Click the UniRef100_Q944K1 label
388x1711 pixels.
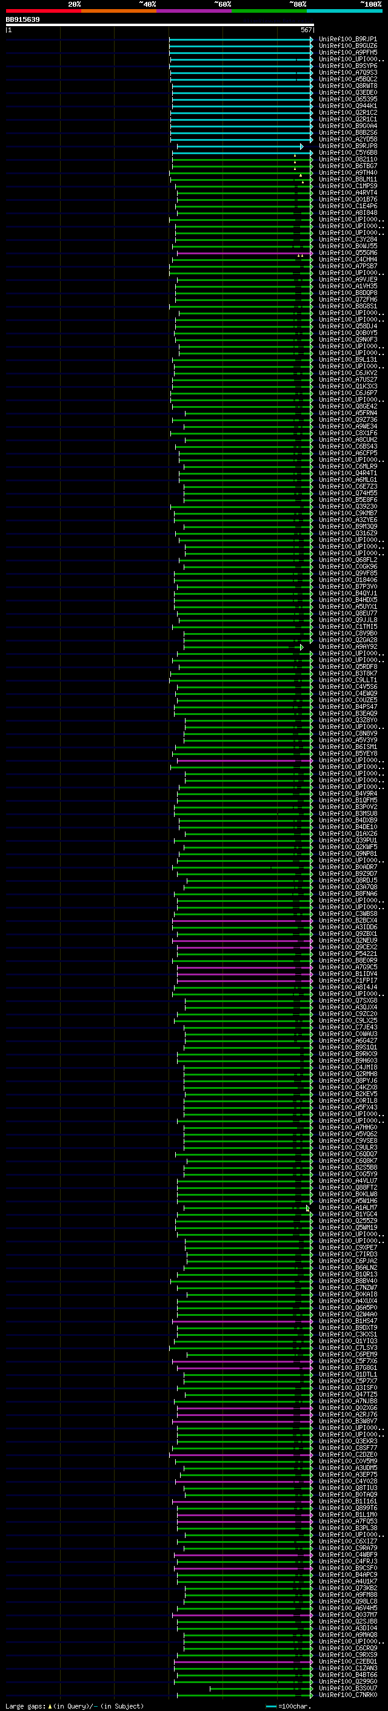[347, 106]
